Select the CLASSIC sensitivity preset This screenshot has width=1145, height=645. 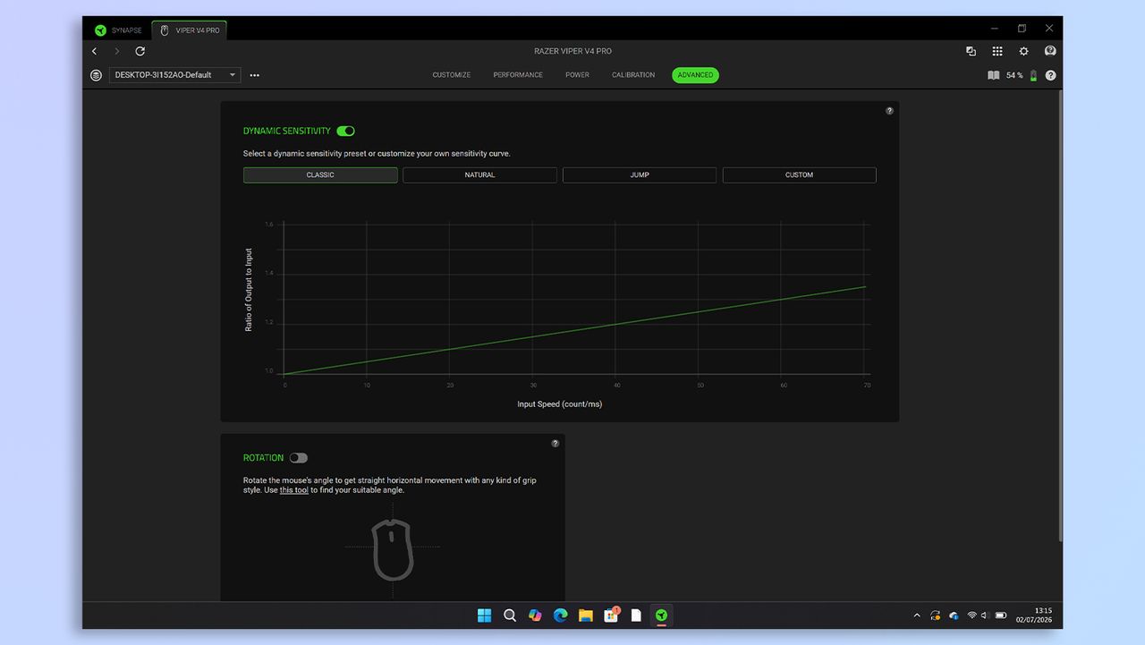coord(320,175)
